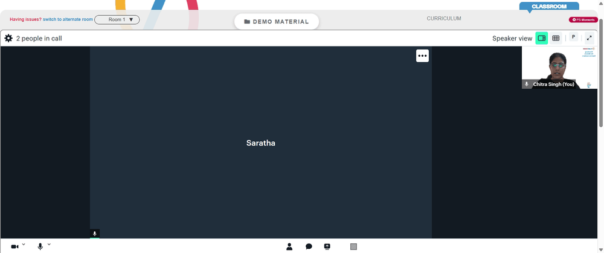Open the Room 1 dropdown
The width and height of the screenshot is (604, 253).
click(117, 20)
